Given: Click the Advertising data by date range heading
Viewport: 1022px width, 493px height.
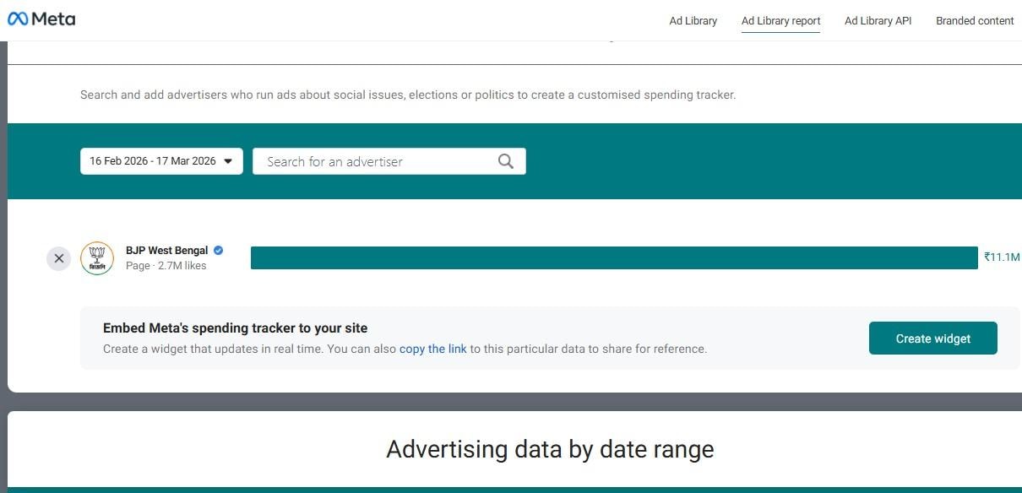Looking at the screenshot, I should 550,449.
